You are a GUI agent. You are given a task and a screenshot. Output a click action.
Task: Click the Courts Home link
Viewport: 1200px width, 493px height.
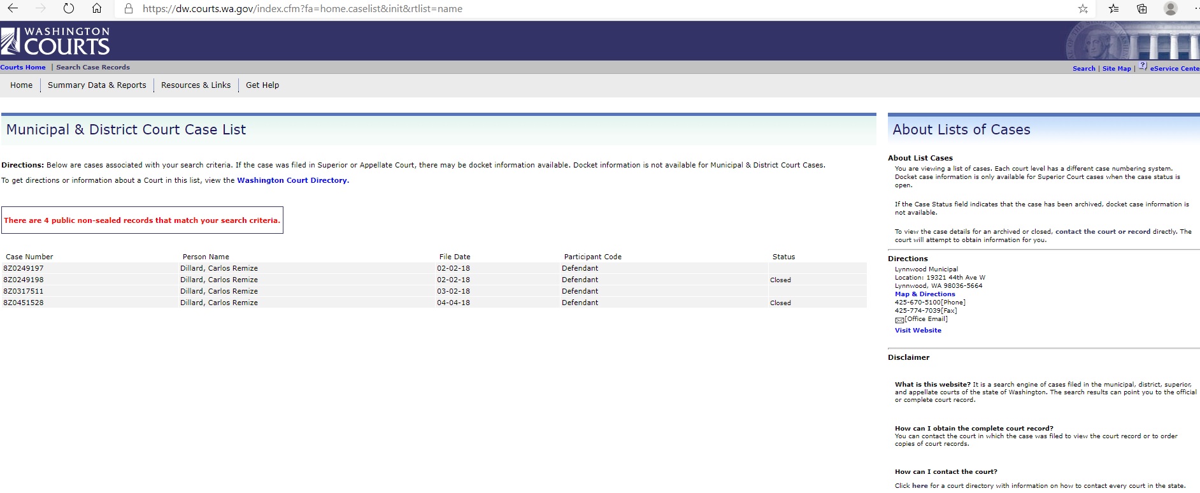click(x=23, y=67)
